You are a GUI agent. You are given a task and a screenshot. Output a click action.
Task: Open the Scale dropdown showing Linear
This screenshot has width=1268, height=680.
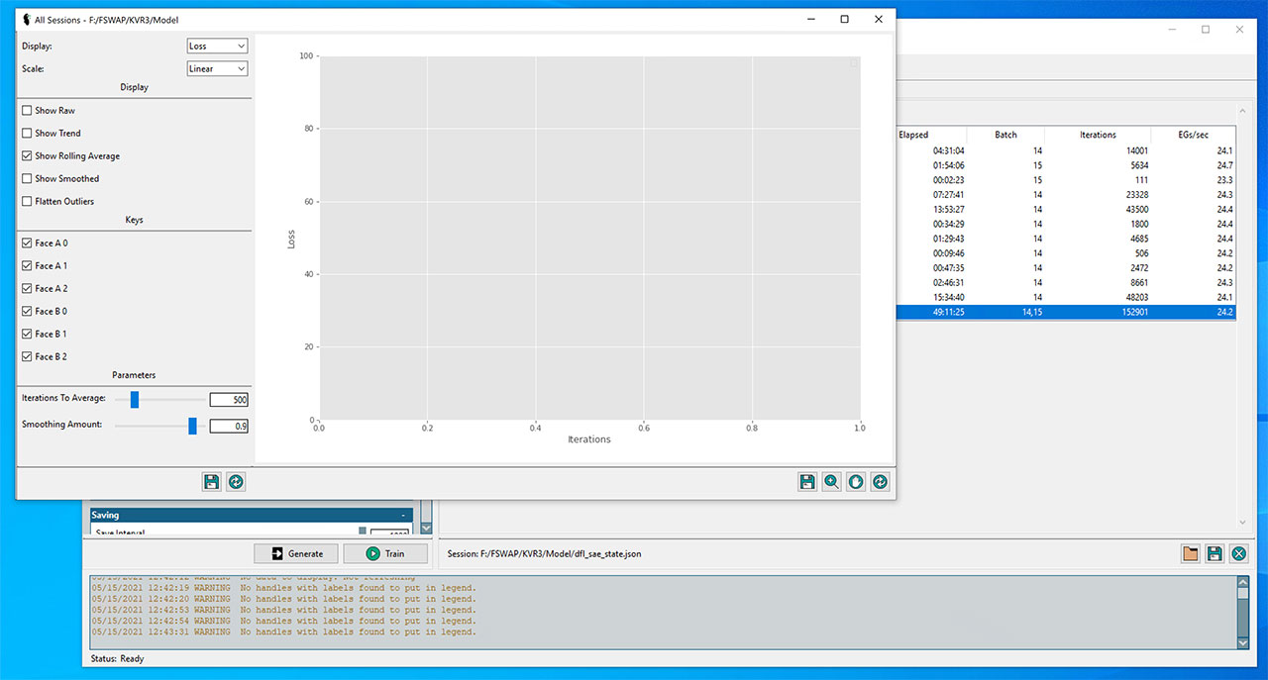click(217, 69)
